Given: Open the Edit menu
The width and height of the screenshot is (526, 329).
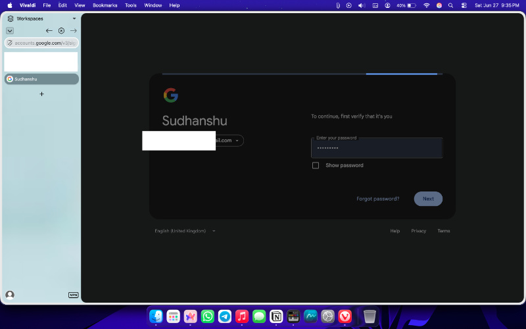Looking at the screenshot, I should click(62, 5).
